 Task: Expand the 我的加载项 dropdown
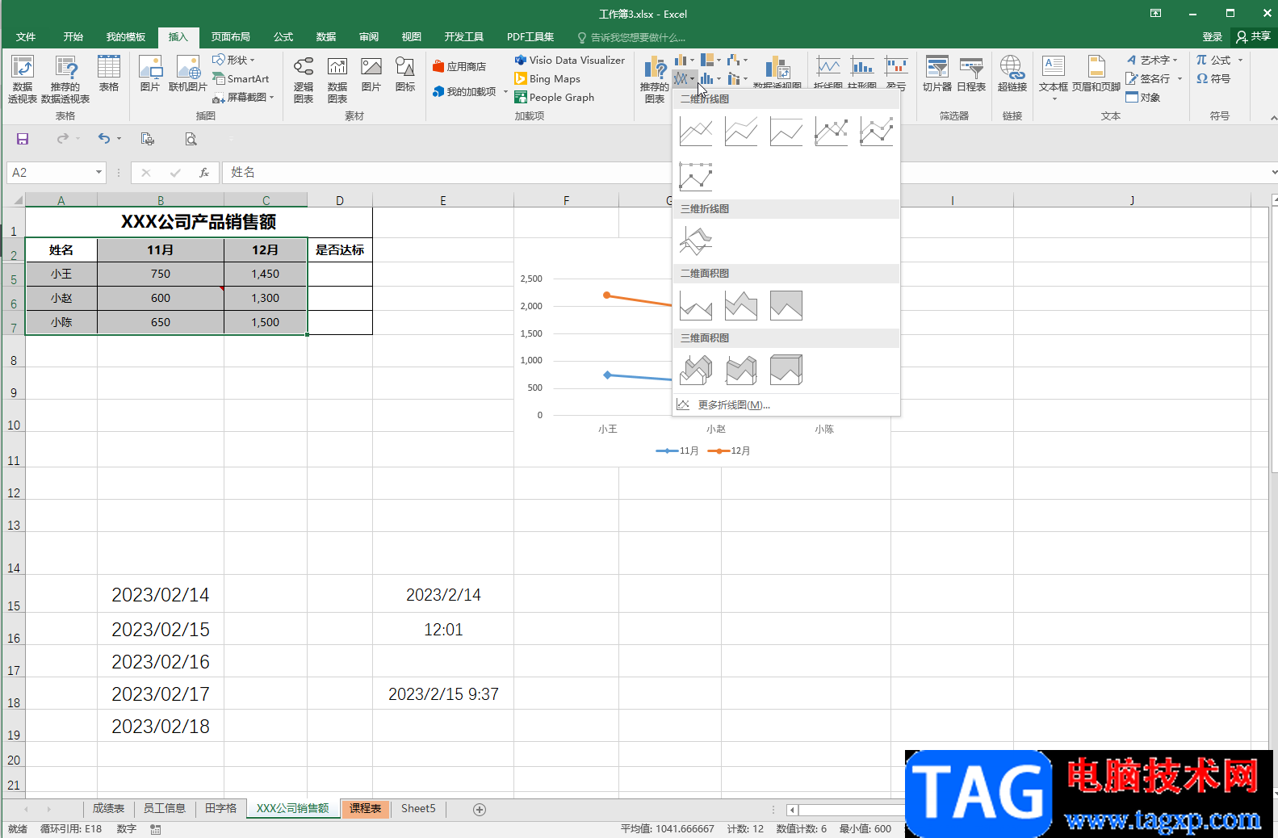coord(505,91)
